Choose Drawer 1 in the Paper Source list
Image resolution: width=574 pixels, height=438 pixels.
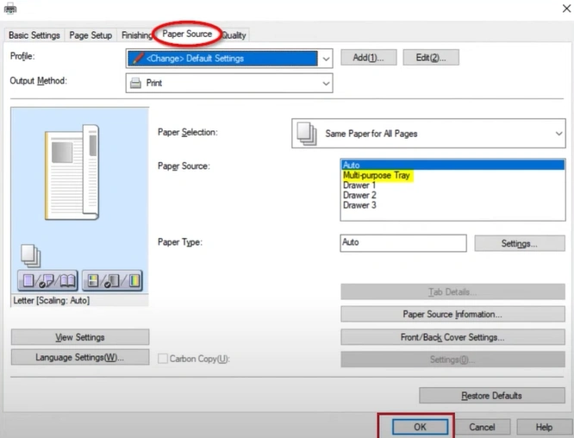click(452, 185)
